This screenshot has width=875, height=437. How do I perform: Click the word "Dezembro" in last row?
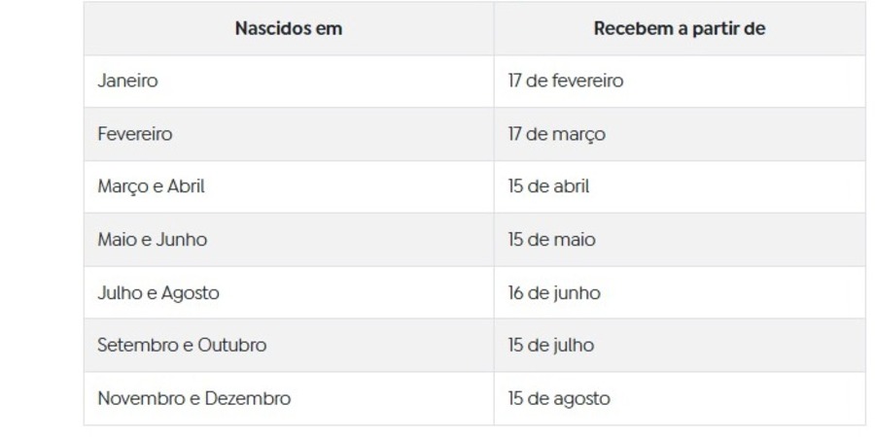[248, 398]
